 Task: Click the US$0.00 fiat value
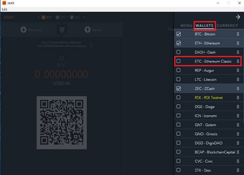[x=62, y=84]
